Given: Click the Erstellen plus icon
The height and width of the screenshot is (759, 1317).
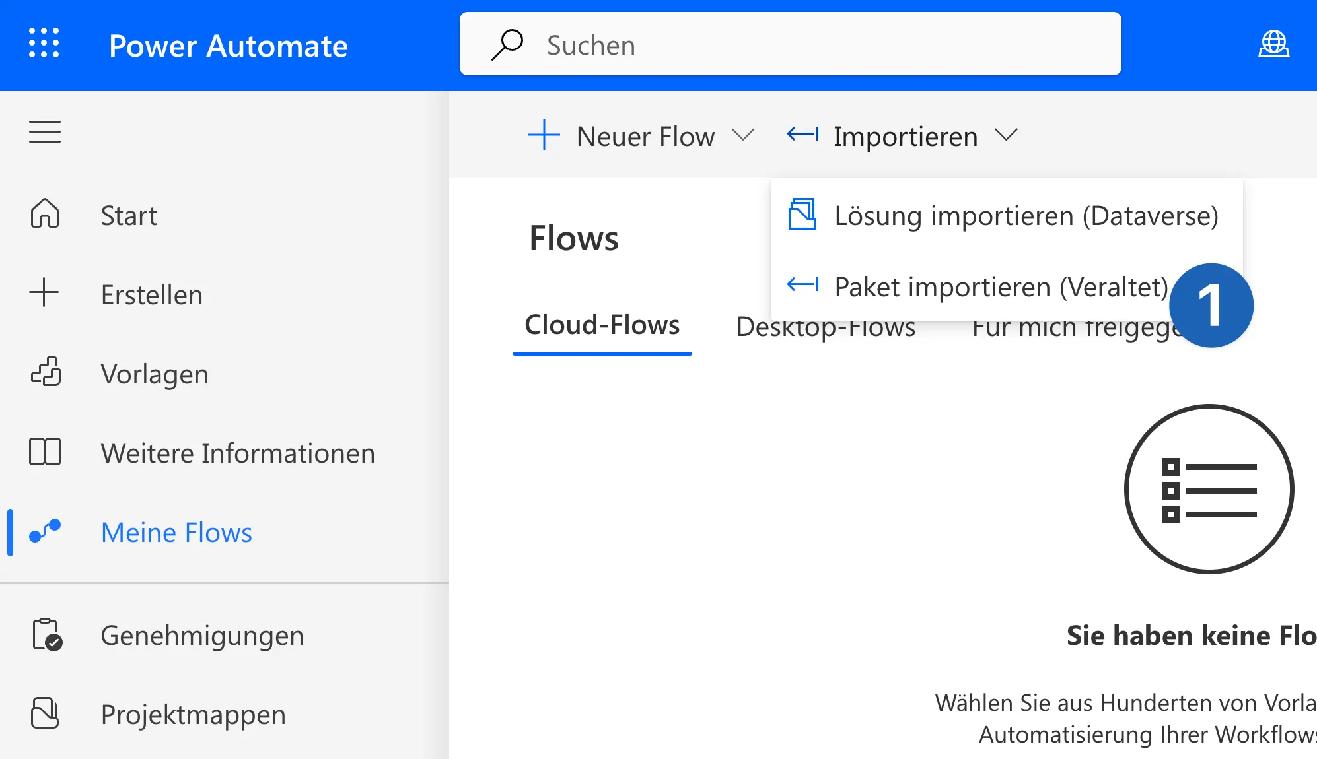Looking at the screenshot, I should (x=44, y=292).
